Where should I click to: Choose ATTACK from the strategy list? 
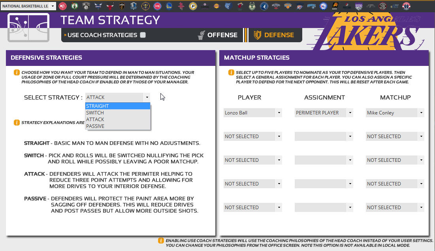pyautogui.click(x=118, y=120)
